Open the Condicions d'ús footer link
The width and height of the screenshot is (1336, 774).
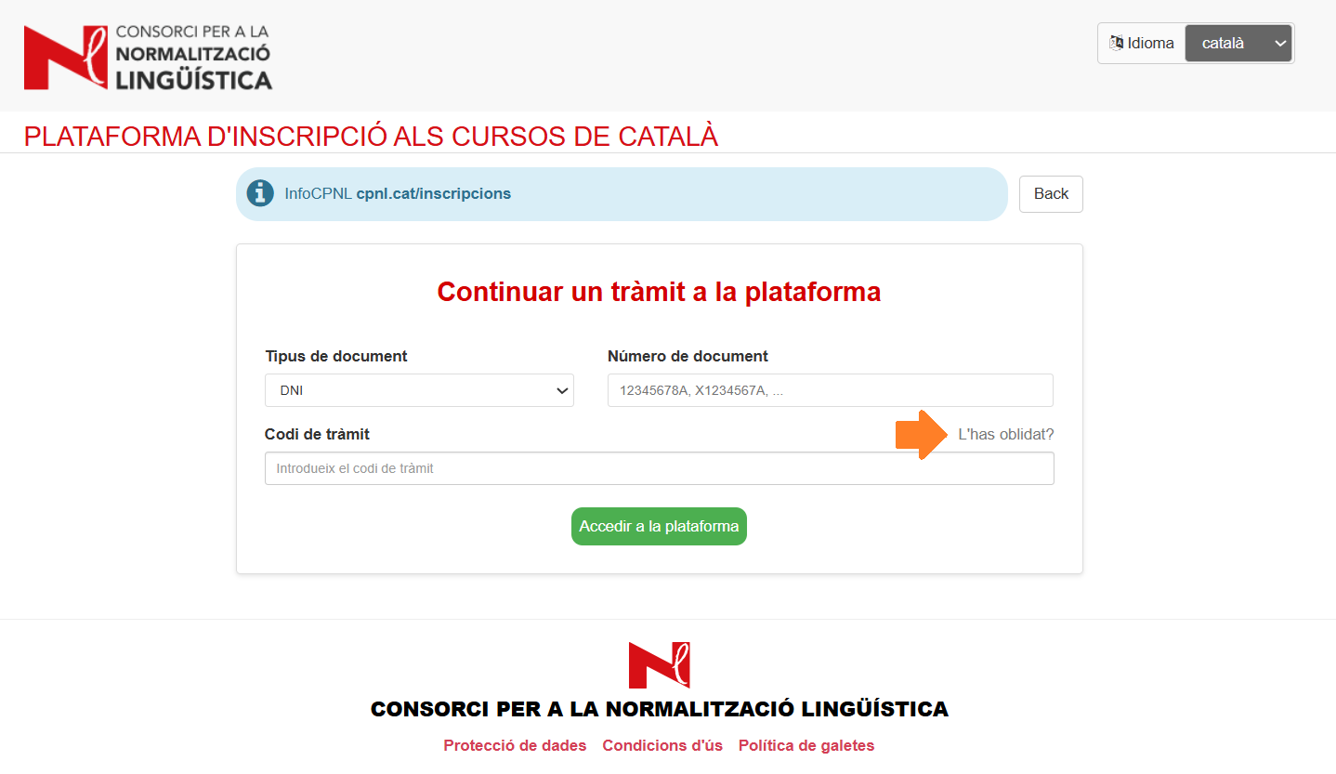click(662, 745)
